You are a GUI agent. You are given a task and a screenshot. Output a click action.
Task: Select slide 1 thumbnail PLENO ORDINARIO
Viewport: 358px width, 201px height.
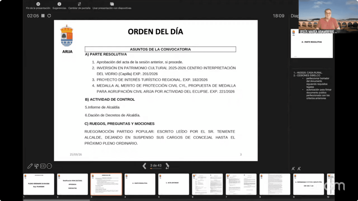(39, 184)
